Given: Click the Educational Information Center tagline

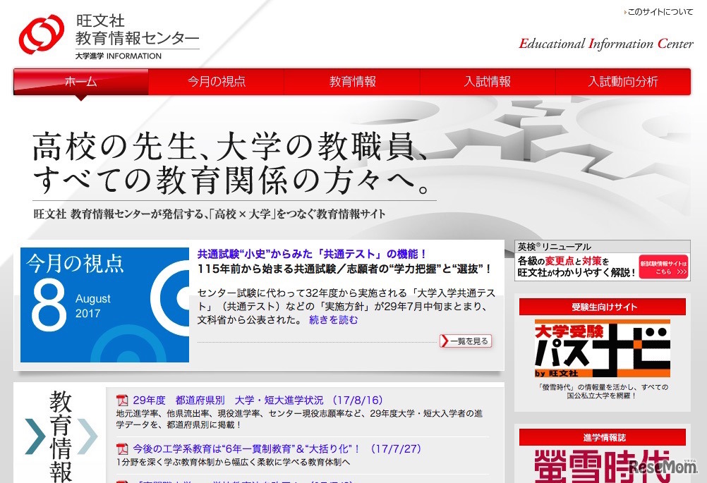Looking at the screenshot, I should tap(606, 44).
